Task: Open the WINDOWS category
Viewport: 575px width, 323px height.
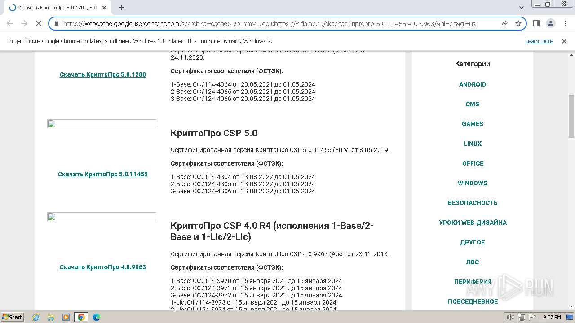Action: pyautogui.click(x=473, y=183)
